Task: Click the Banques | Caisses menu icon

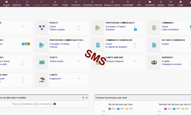Action: tap(112, 2)
